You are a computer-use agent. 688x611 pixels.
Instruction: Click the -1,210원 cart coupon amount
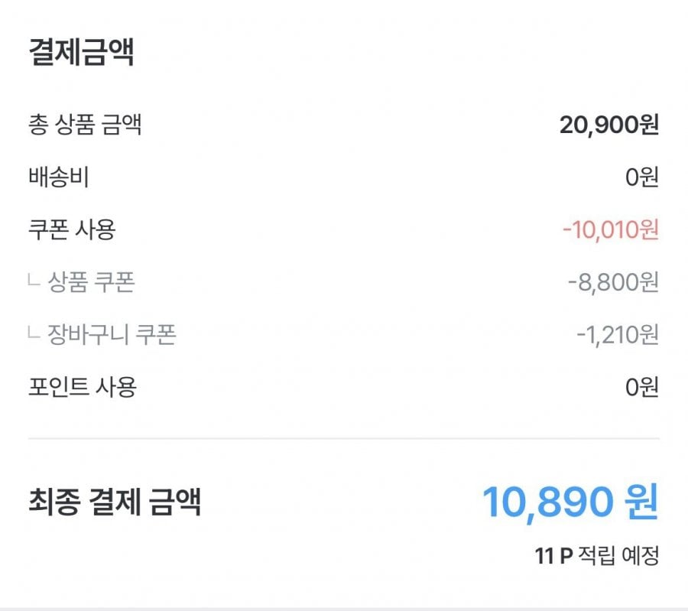(617, 334)
